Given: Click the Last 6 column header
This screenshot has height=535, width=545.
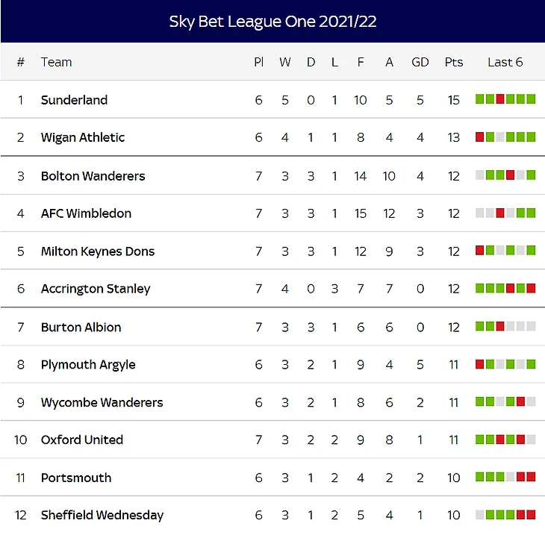Looking at the screenshot, I should click(505, 62).
